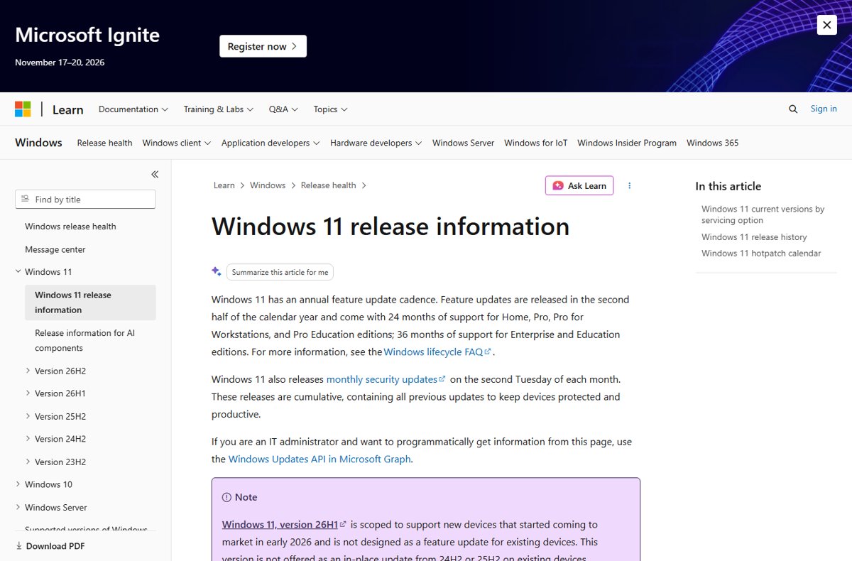Collapse the Windows 11 tree node
Viewport: 852px width, 561px height.
pyautogui.click(x=18, y=272)
